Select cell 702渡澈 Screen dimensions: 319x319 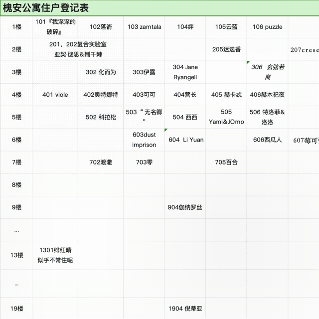point(101,162)
